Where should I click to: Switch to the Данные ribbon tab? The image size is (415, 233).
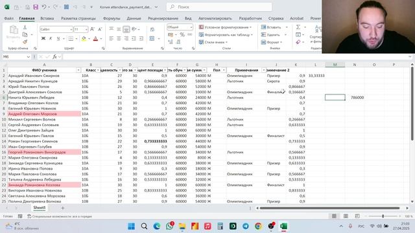point(134,19)
